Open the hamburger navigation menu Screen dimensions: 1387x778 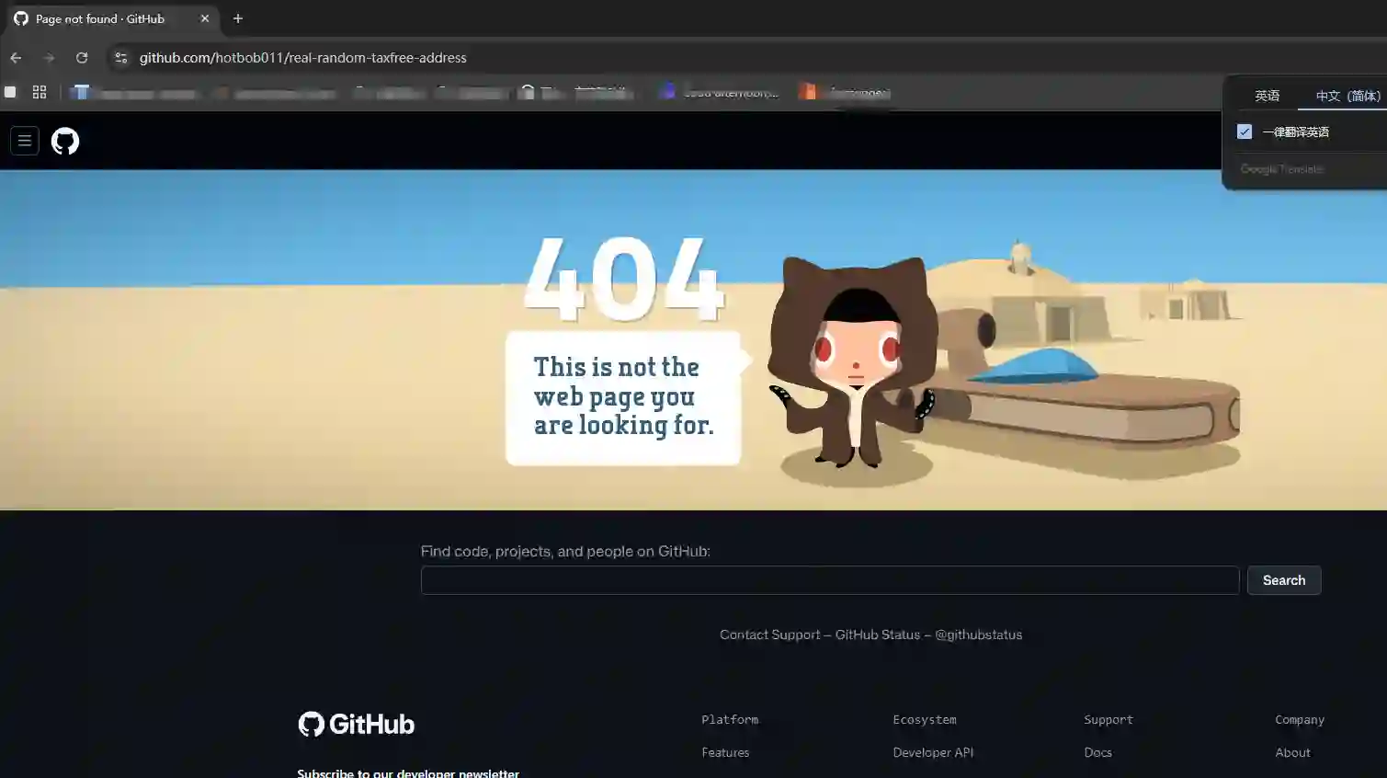click(x=24, y=140)
